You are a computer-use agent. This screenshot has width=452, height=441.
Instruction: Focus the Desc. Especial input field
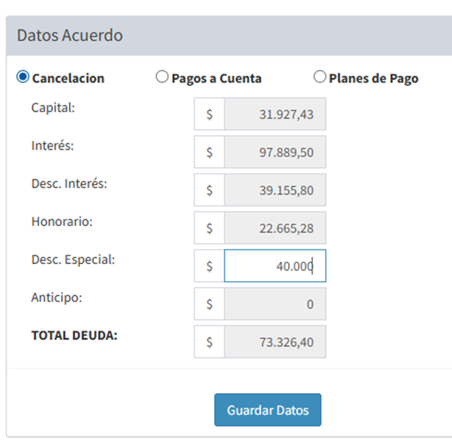pyautogui.click(x=274, y=266)
